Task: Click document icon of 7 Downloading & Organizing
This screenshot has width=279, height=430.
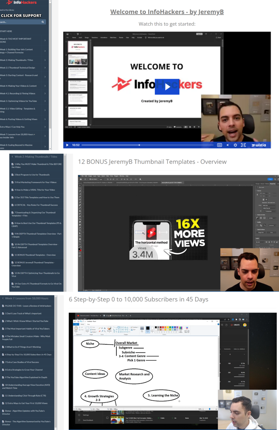Action: [x=12, y=213]
